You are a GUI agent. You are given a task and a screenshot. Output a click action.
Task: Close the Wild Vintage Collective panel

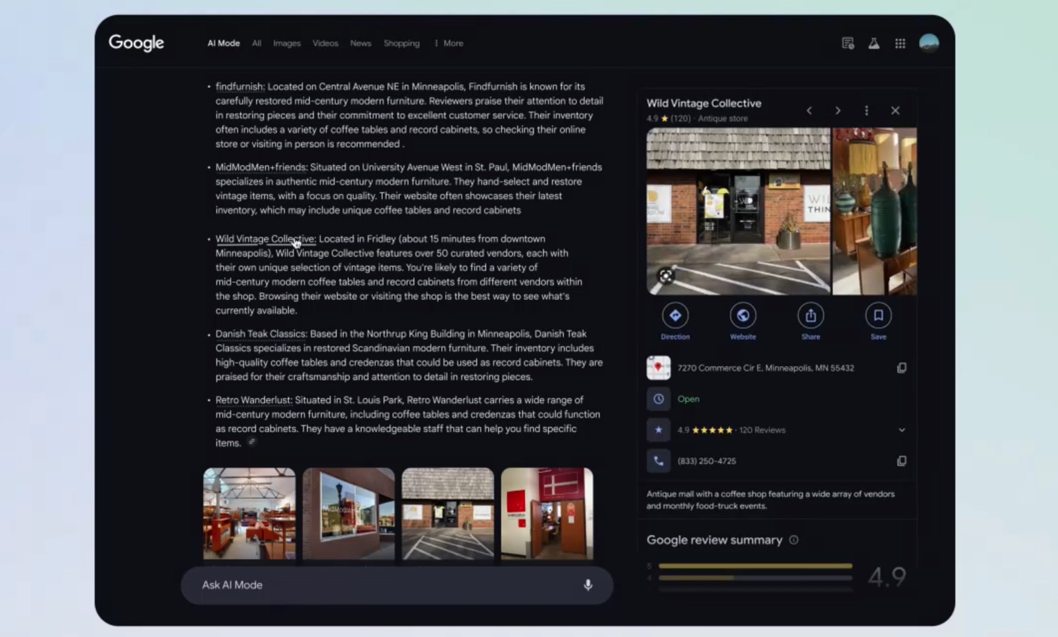(895, 110)
